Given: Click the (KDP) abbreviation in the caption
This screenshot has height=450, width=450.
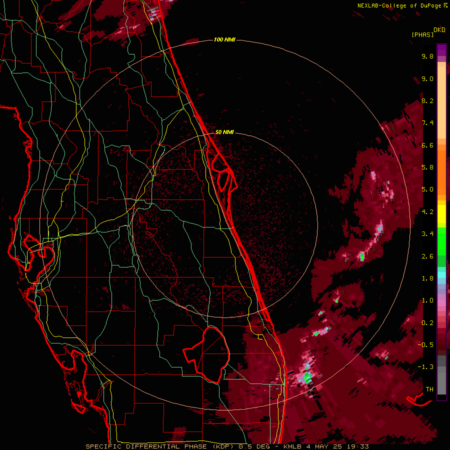Looking at the screenshot, I should pos(224,446).
